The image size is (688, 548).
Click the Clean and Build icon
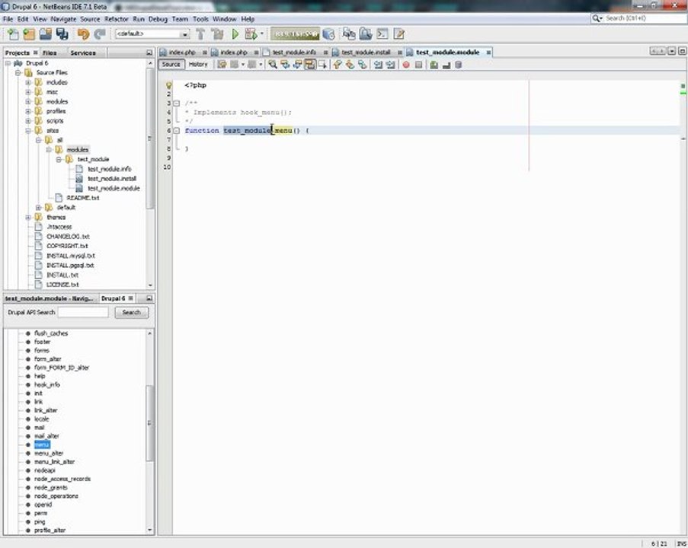217,33
